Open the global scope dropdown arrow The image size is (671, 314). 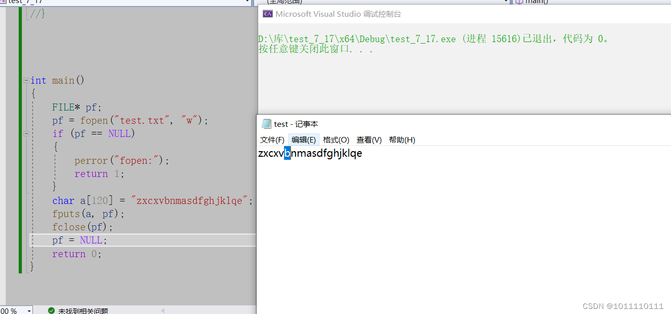(x=506, y=2)
